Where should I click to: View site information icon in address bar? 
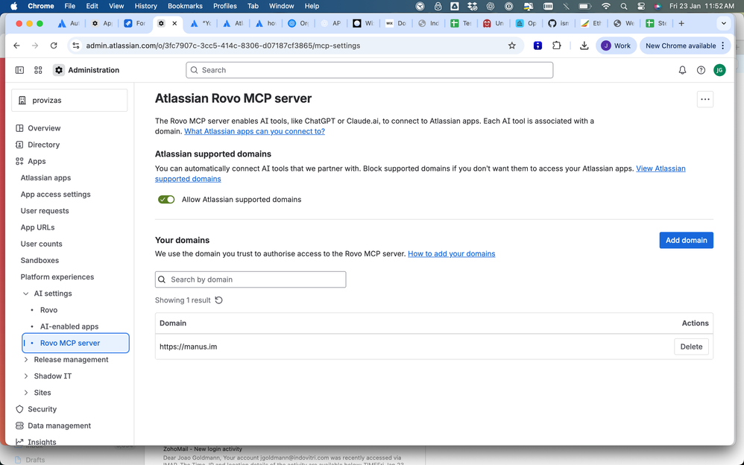pyautogui.click(x=76, y=45)
